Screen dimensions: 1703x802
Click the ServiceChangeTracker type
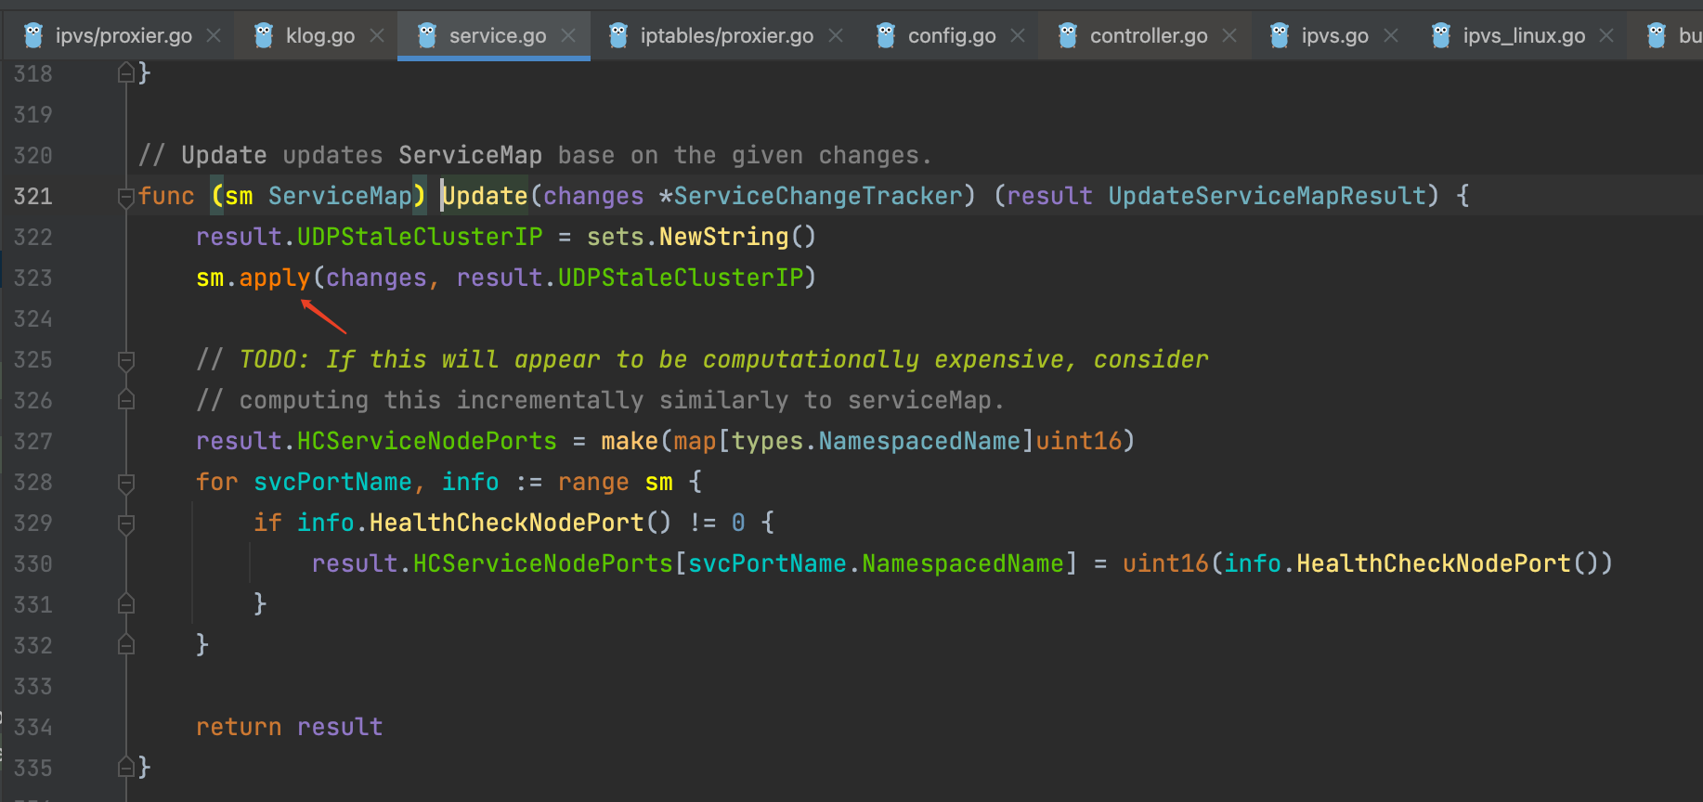pos(818,196)
